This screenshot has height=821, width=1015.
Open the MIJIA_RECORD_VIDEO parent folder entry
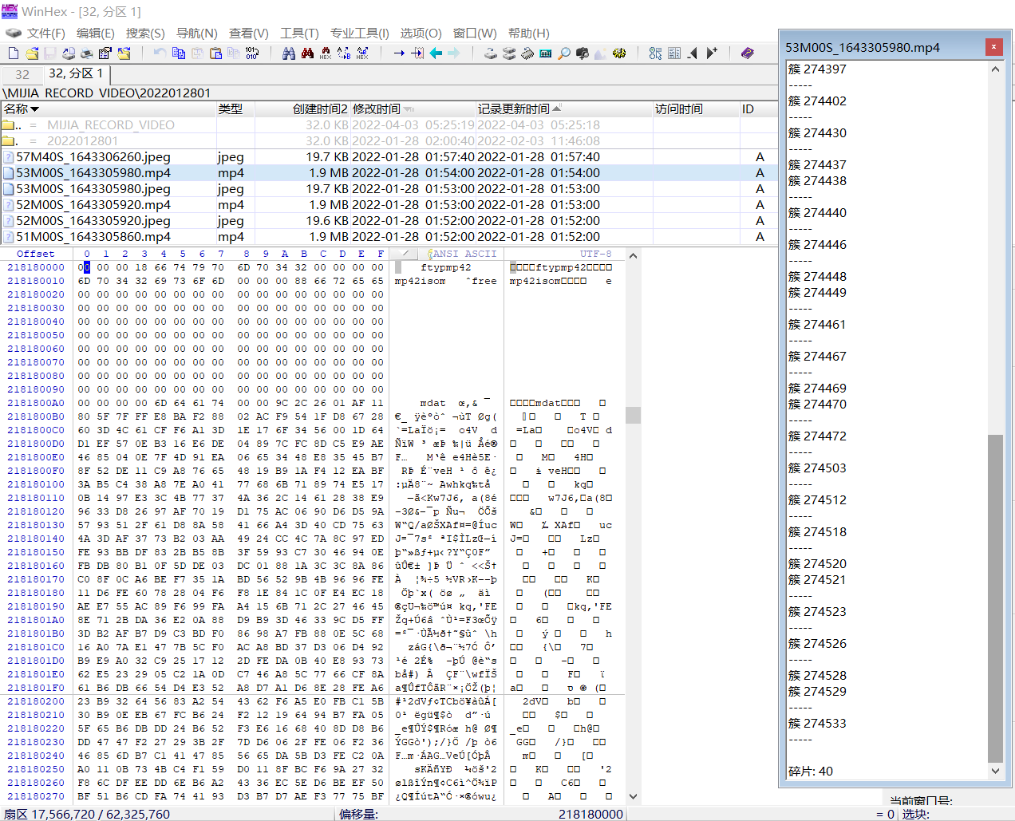click(x=389, y=125)
